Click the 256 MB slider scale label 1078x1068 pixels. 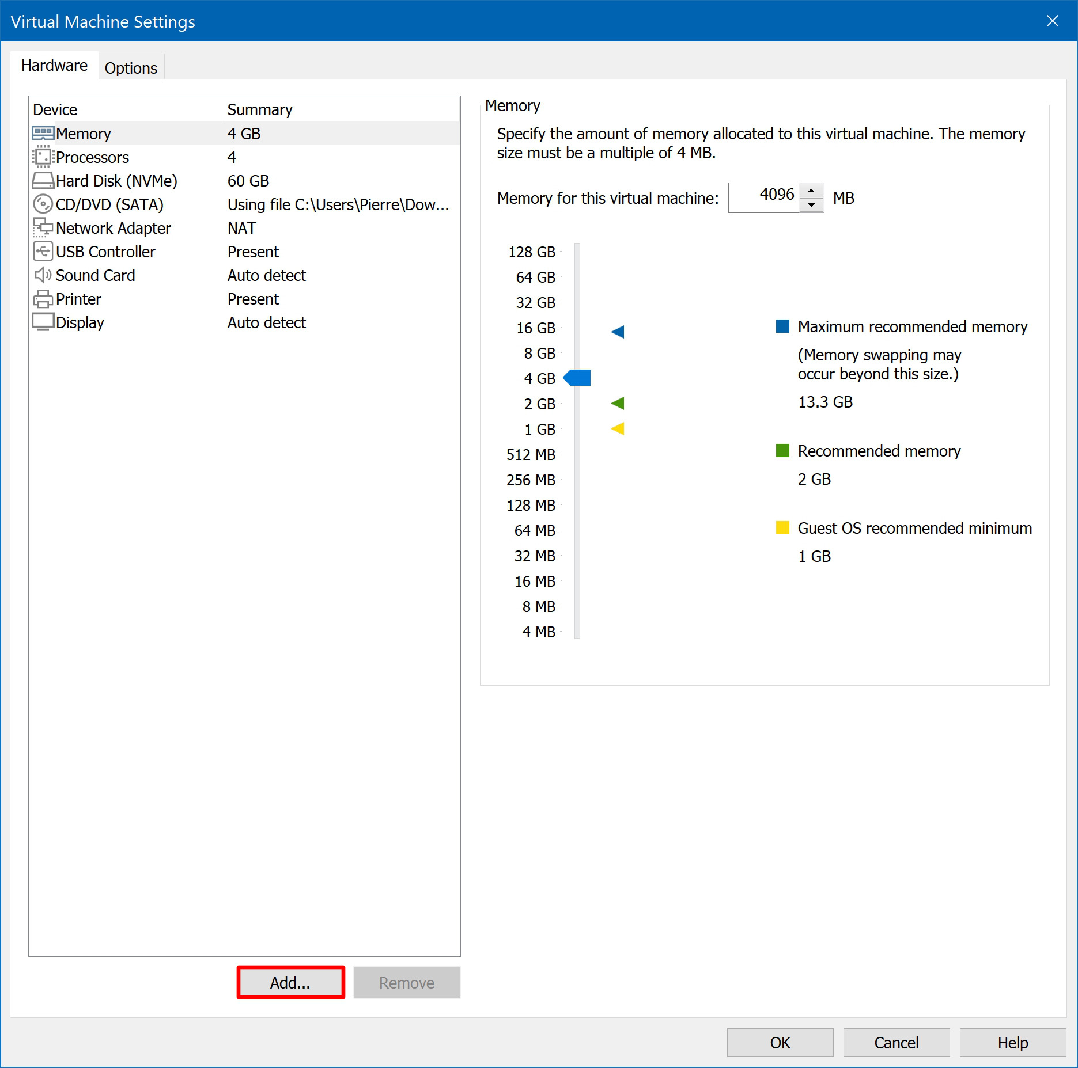tap(531, 480)
